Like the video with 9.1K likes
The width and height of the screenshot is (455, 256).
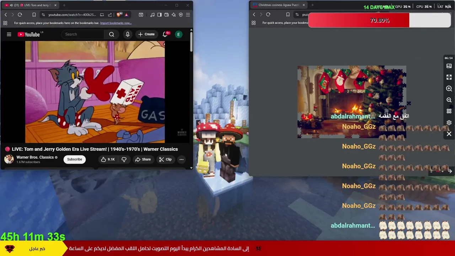pos(108,159)
